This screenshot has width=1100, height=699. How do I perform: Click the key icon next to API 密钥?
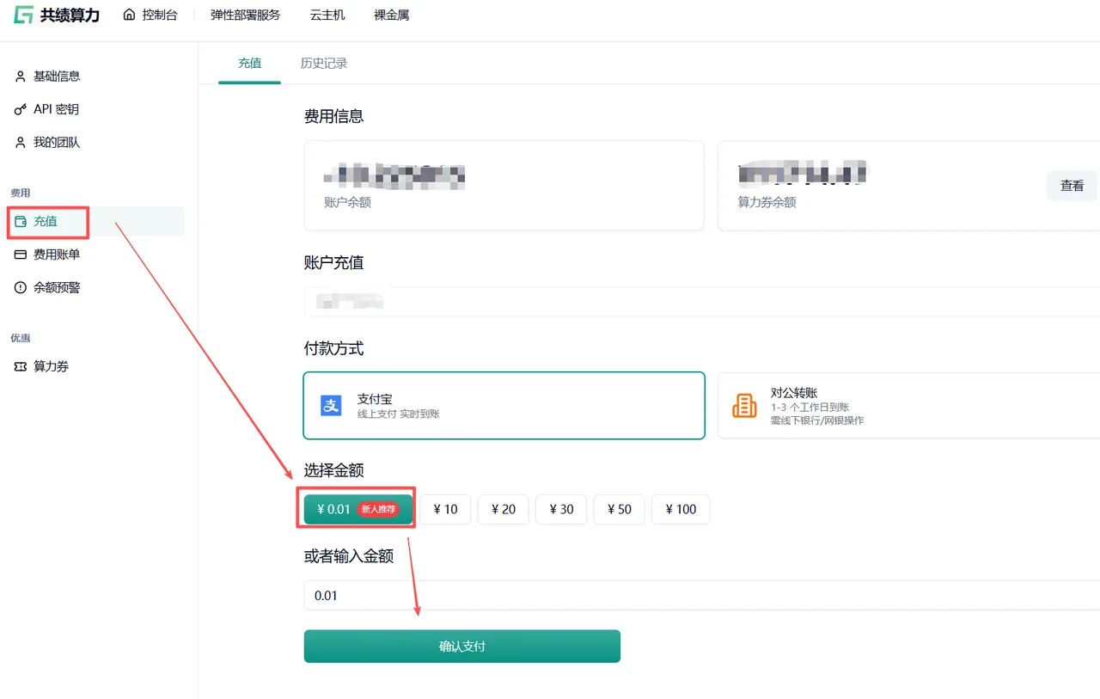[21, 110]
